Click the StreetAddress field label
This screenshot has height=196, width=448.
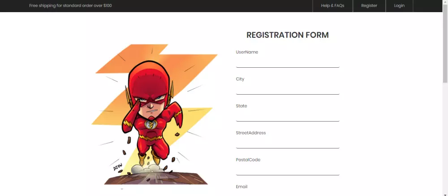point(251,133)
